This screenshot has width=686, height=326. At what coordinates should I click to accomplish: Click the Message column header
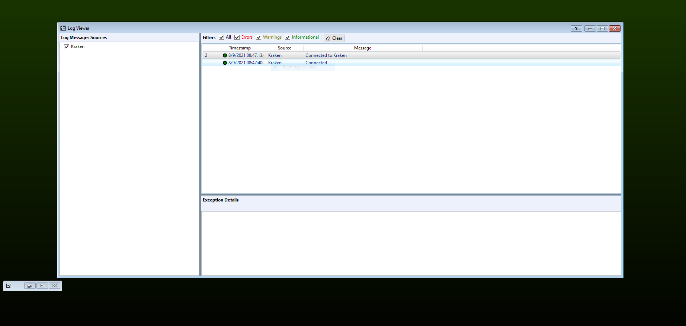tap(363, 48)
